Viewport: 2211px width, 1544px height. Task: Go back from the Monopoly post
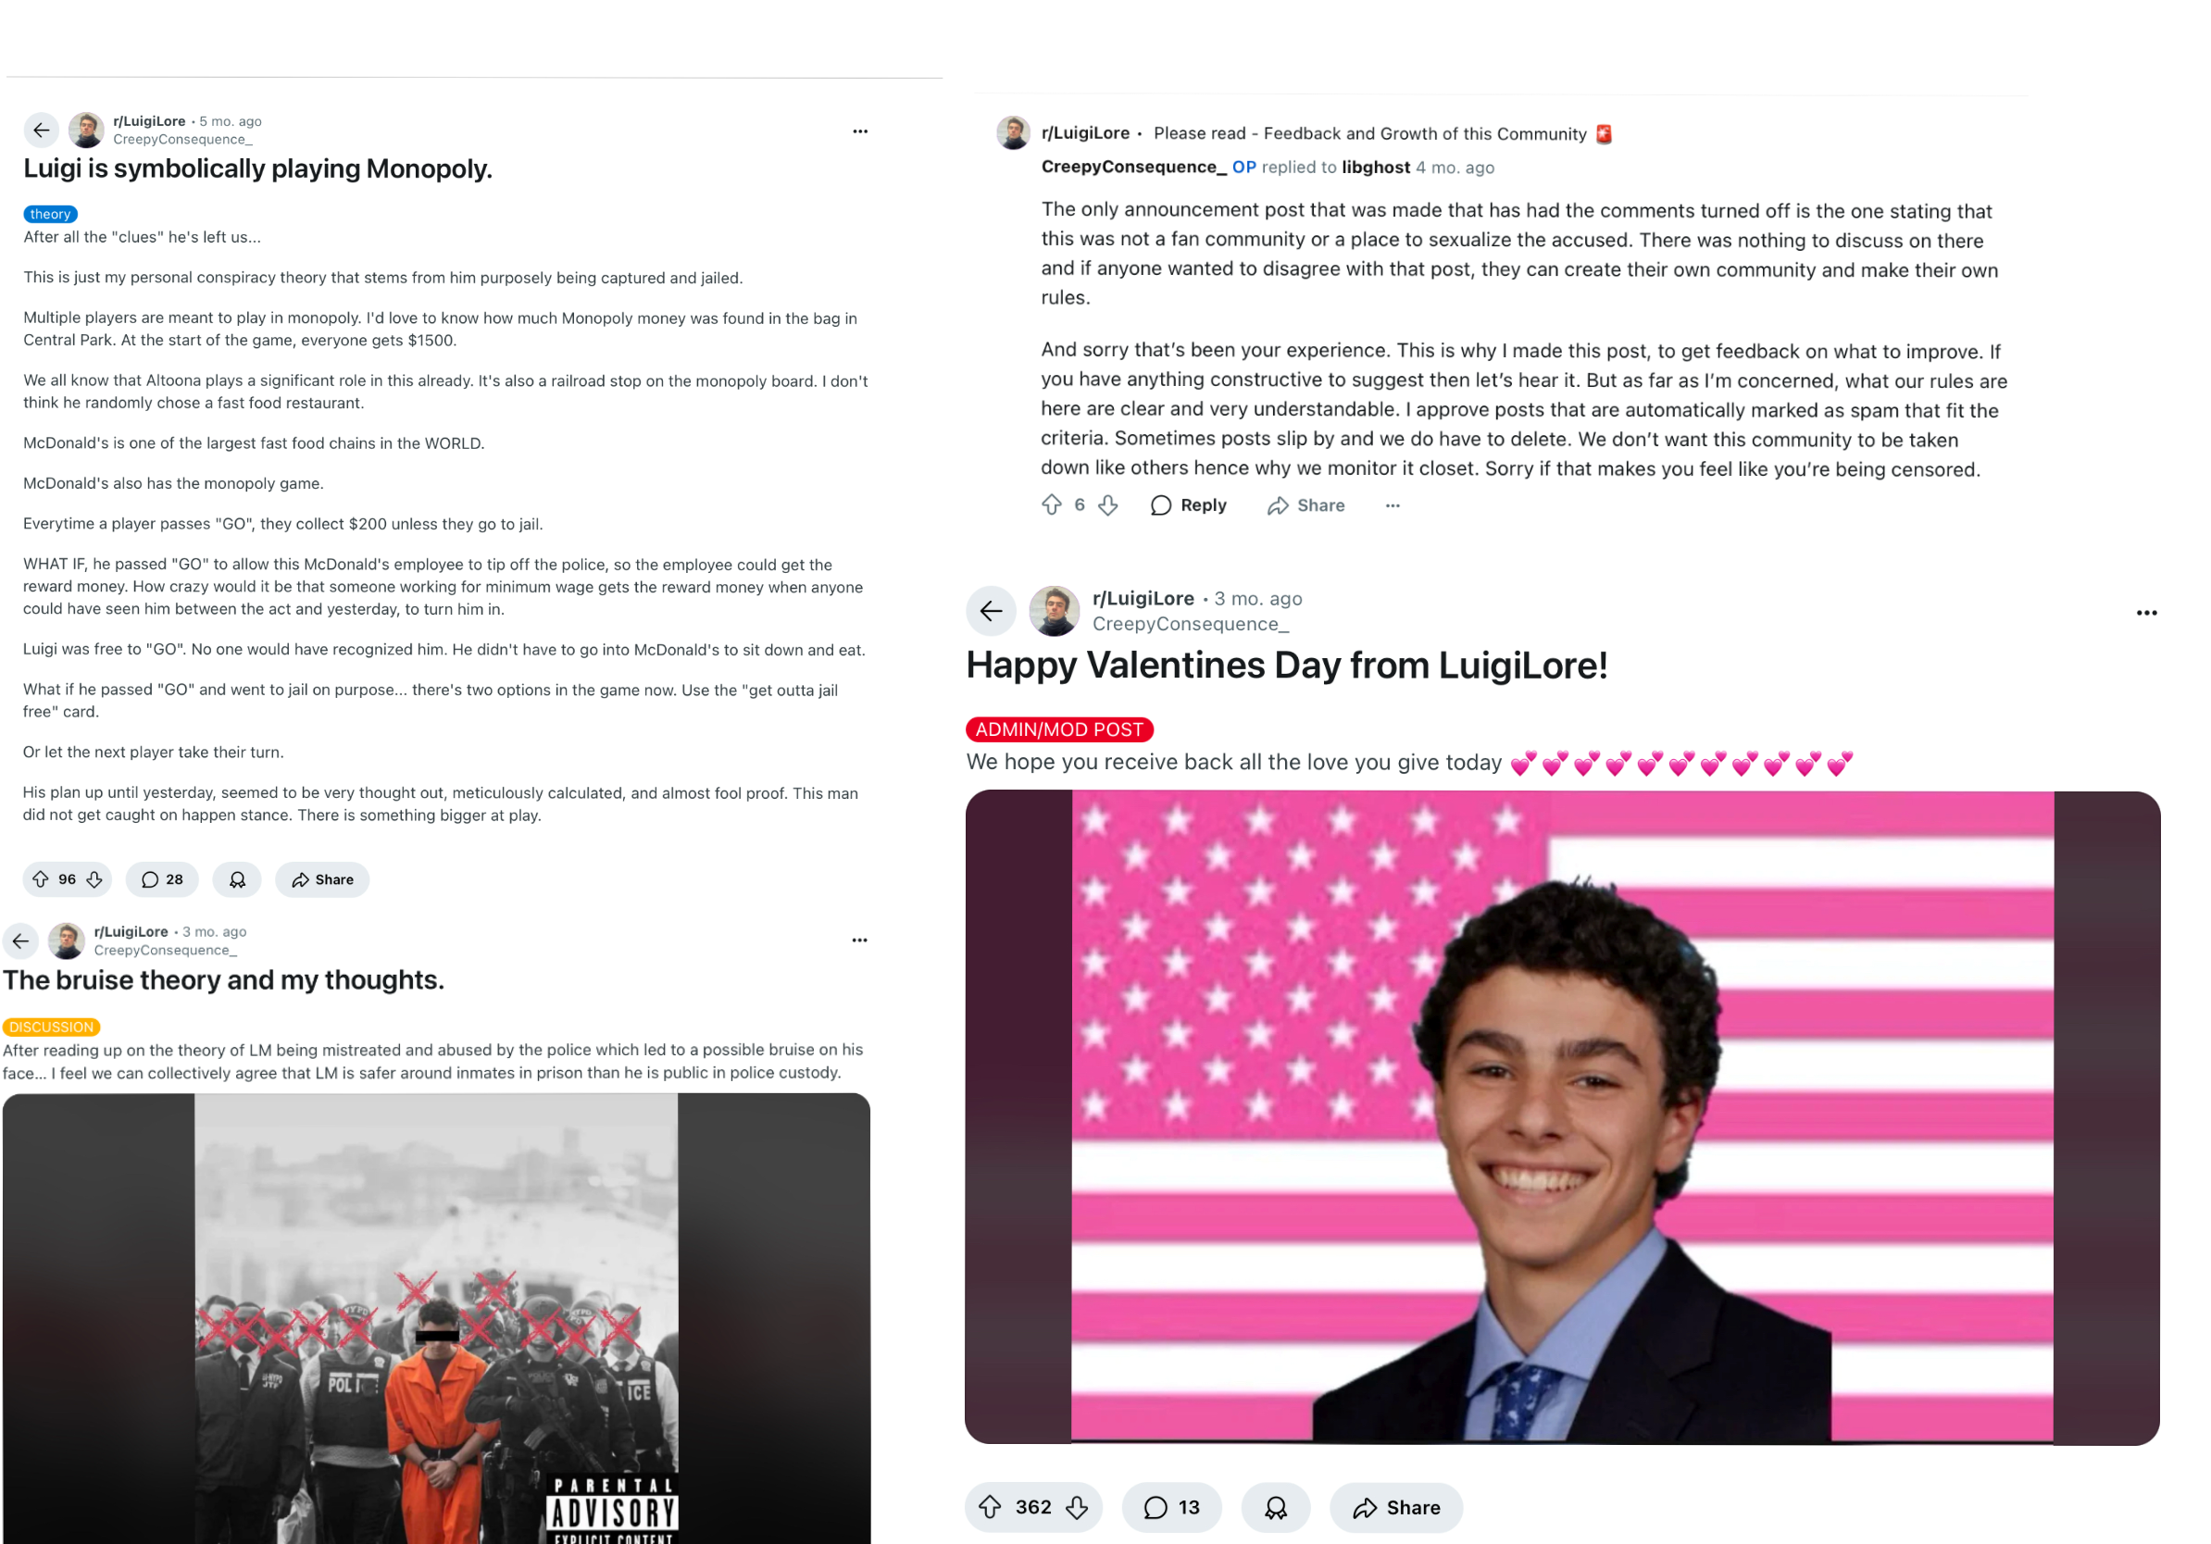(x=42, y=130)
